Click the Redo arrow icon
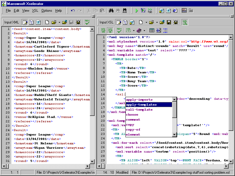Screen dimensions: 235x176 [x=80, y=11]
